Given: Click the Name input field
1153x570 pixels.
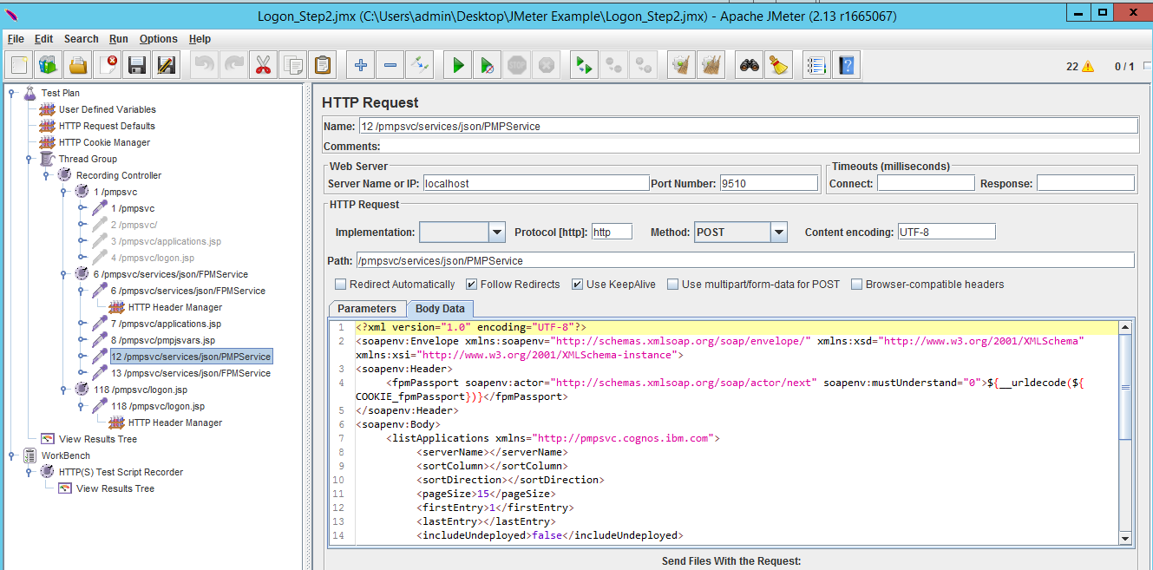Looking at the screenshot, I should point(748,126).
